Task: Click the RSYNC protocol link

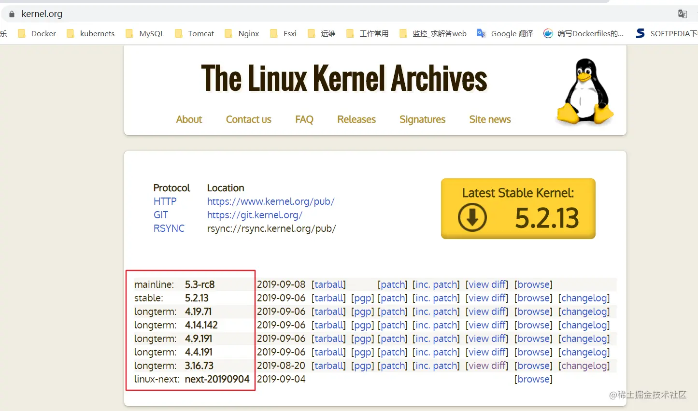Action: [x=169, y=228]
